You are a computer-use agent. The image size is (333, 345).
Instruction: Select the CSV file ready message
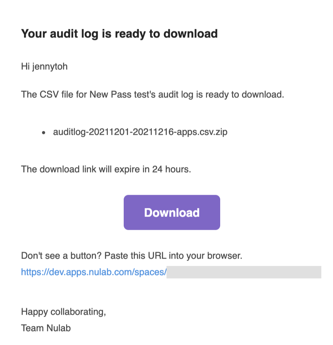click(152, 94)
